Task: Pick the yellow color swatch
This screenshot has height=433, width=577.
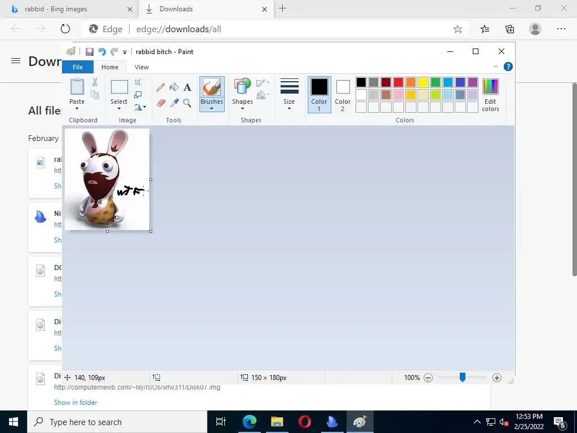Action: point(423,82)
